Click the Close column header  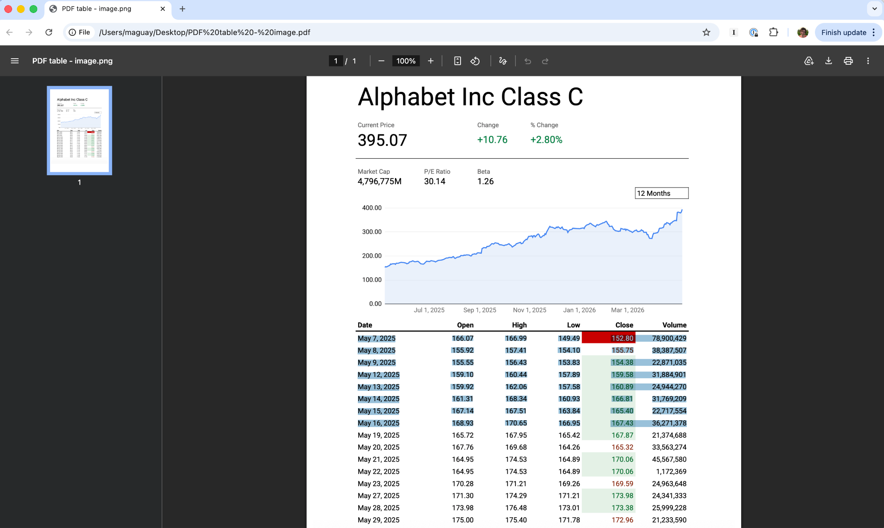[624, 325]
